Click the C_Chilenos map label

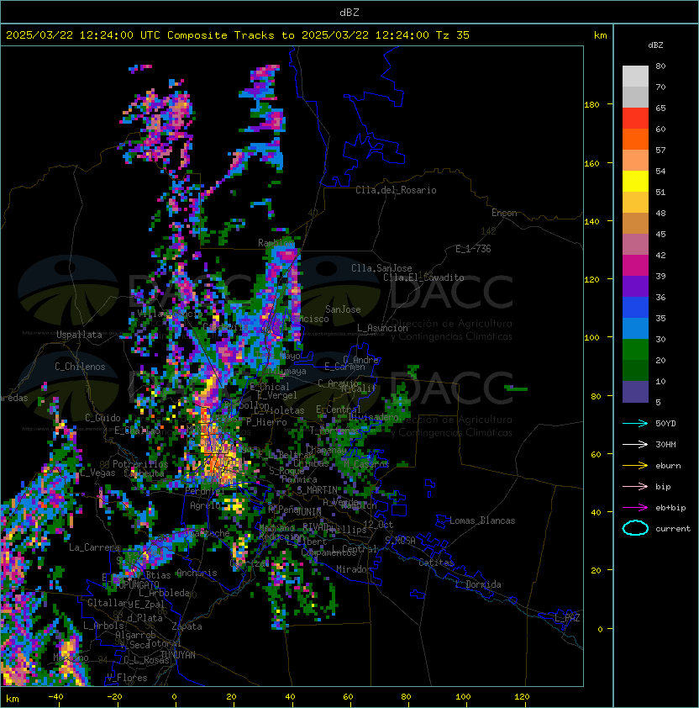80,367
